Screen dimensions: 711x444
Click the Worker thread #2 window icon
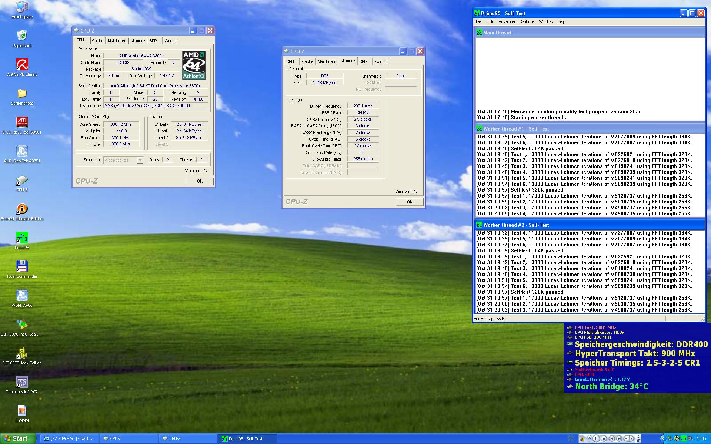(479, 225)
